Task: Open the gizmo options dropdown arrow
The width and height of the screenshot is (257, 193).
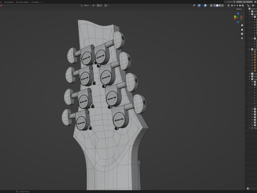Action: (202, 5)
